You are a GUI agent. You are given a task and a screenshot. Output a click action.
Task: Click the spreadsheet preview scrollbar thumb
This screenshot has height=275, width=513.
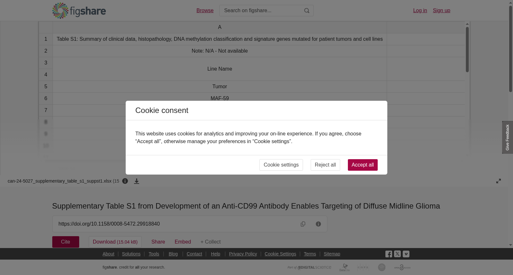coord(467,49)
